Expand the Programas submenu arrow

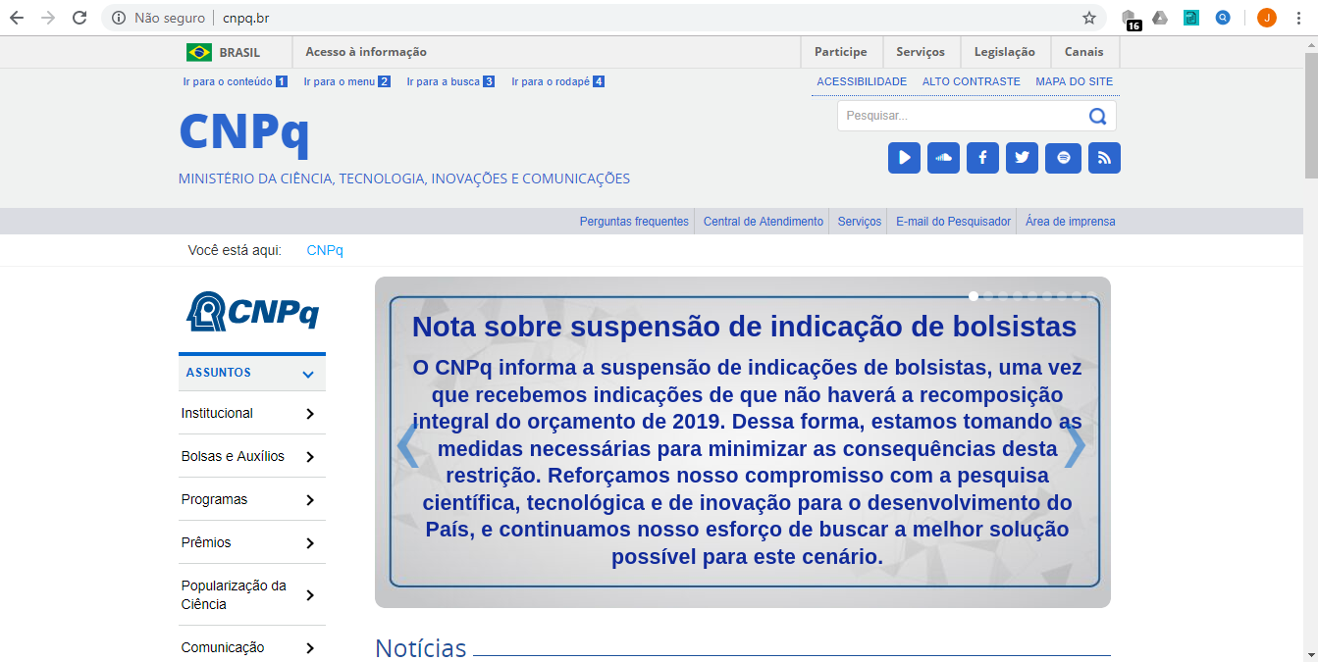coord(310,500)
